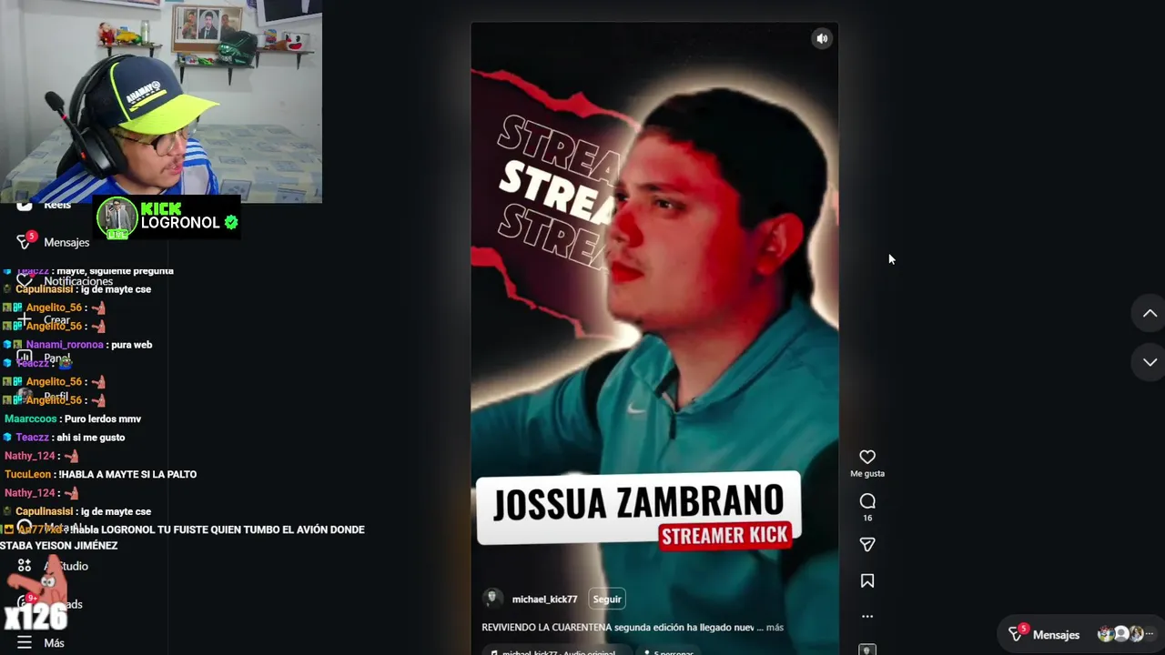The height and width of the screenshot is (655, 1165).
Task: Go to previous reel with up chevron
Action: pyautogui.click(x=1150, y=313)
